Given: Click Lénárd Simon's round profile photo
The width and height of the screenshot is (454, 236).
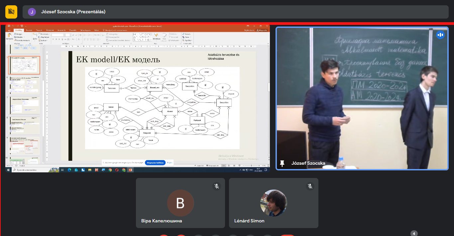Looking at the screenshot, I should [274, 203].
